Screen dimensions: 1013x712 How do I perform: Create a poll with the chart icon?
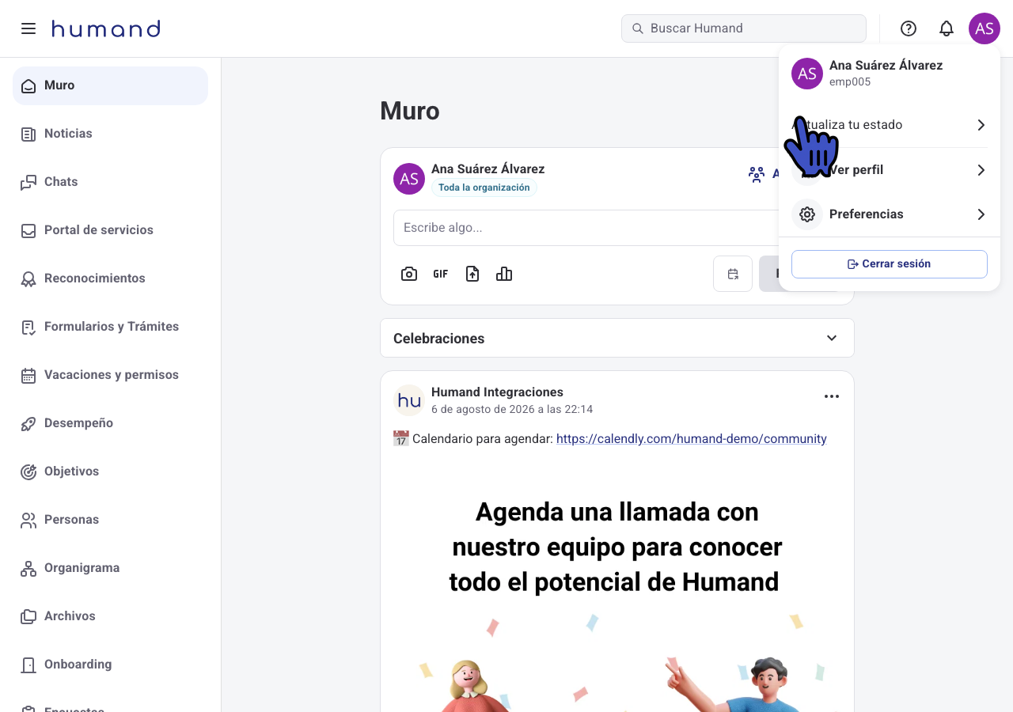(504, 274)
